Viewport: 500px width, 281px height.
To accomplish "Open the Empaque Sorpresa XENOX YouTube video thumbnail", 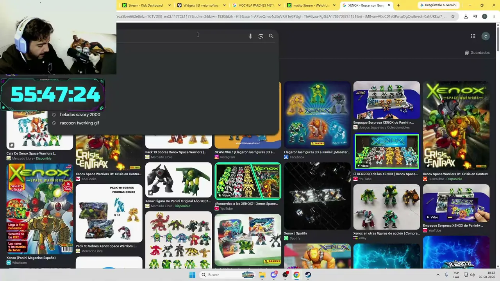I will pos(456,203).
